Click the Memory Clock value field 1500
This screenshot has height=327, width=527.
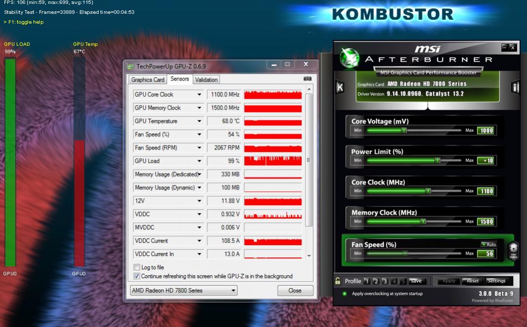pyautogui.click(x=486, y=221)
